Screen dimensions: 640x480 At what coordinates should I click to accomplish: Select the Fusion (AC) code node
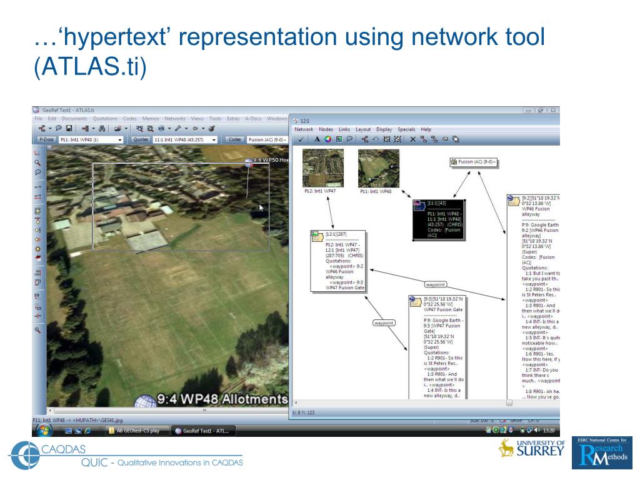(x=474, y=162)
